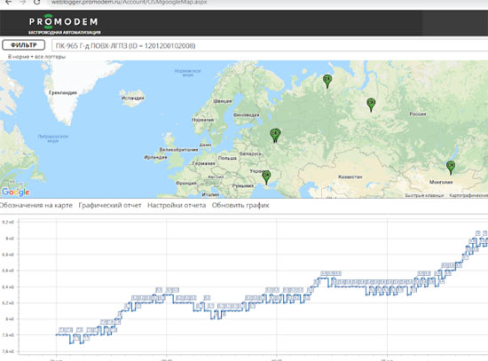The width and height of the screenshot is (488, 361).
Task: Click the green map marker in northern Russia
Action: [327, 82]
